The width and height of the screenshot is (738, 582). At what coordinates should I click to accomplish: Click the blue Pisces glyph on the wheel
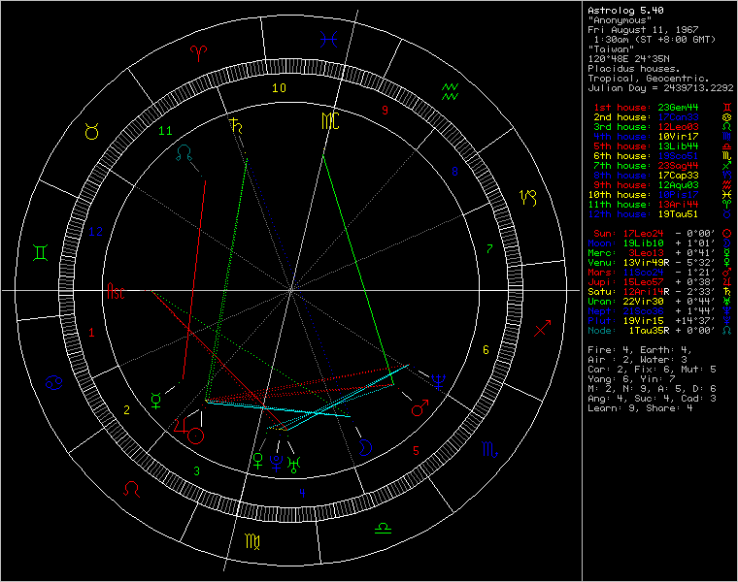[x=328, y=40]
